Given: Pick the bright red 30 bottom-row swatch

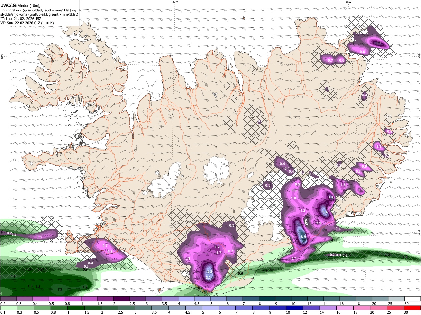Looking at the screenshot, I should pyautogui.click(x=412, y=308).
